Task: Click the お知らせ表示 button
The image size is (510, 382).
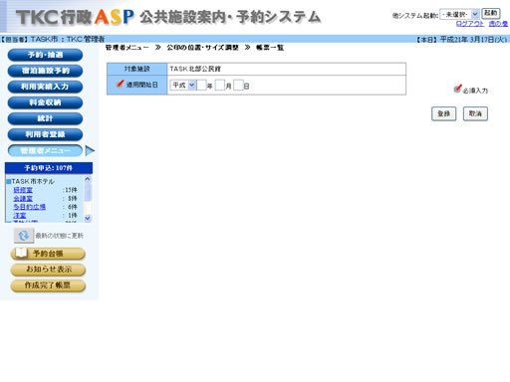Action: coord(48,270)
